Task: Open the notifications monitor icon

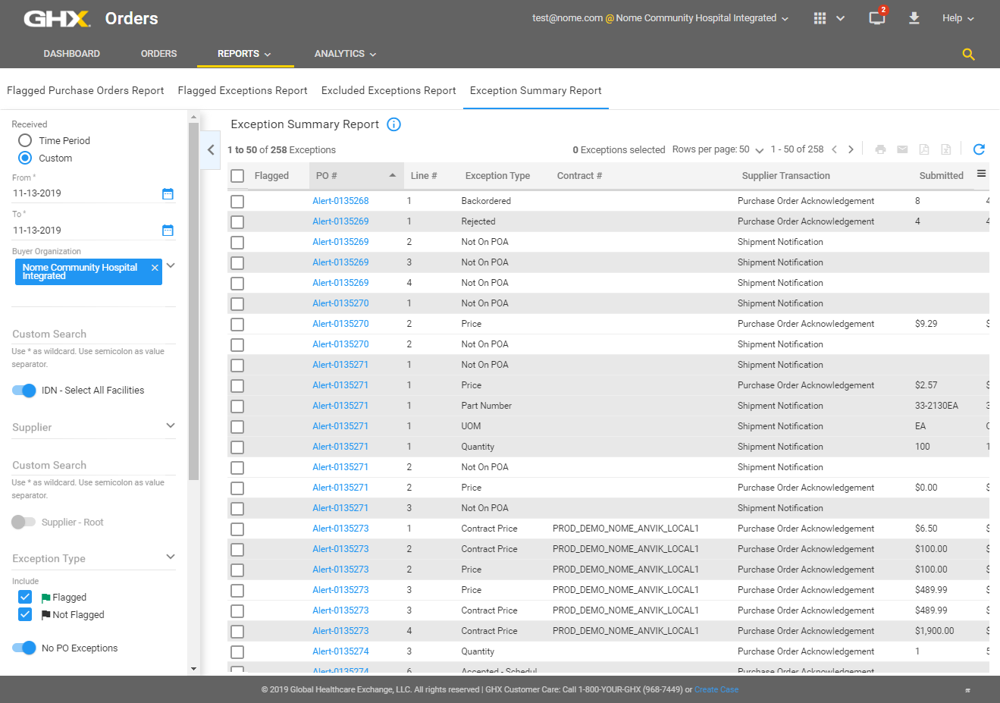Action: (x=877, y=18)
